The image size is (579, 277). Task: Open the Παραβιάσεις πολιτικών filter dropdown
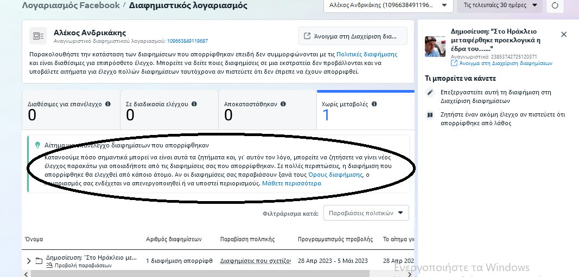point(366,213)
